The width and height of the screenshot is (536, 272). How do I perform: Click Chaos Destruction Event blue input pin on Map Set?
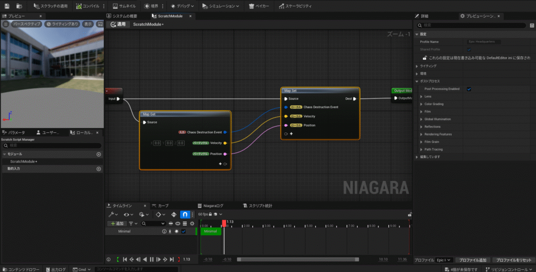[x=286, y=107]
